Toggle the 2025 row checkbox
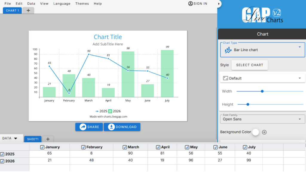This screenshot has width=306, height=172. [2, 154]
